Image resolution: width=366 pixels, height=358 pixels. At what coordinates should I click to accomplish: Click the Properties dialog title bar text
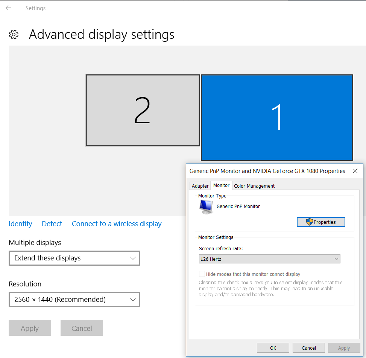[267, 171]
